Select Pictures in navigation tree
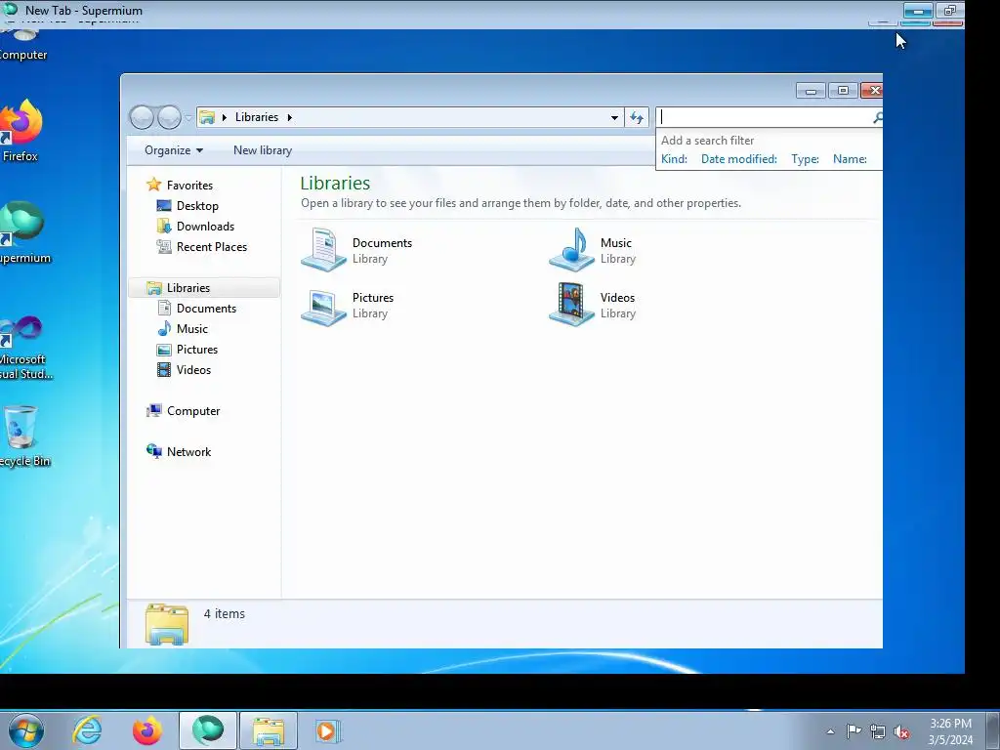Image resolution: width=1000 pixels, height=750 pixels. point(197,350)
